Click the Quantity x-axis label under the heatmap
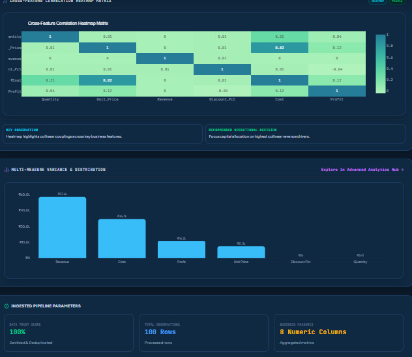Image resolution: width=412 pixels, height=357 pixels. pos(50,99)
